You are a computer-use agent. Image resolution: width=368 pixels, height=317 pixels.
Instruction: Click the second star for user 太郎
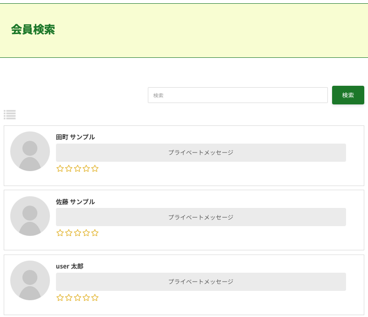(x=69, y=298)
